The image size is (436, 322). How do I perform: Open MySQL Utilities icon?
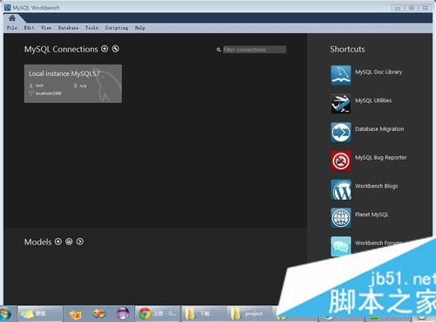coord(341,104)
